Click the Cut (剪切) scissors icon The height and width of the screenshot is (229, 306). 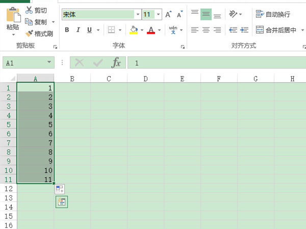point(29,10)
